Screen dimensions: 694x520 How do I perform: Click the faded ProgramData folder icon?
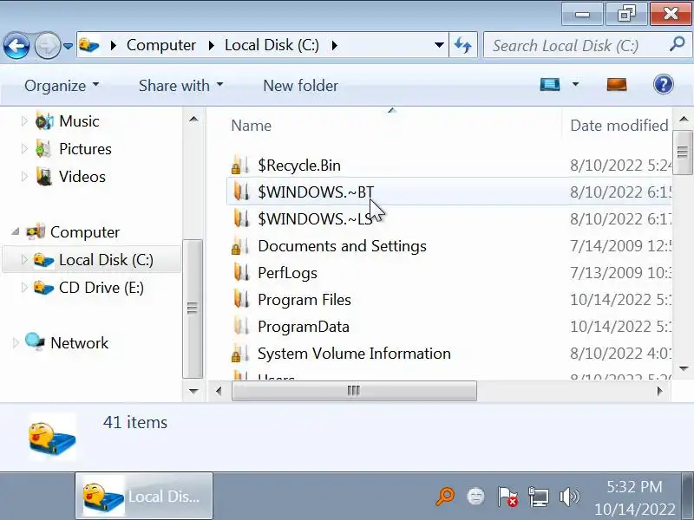[241, 327]
